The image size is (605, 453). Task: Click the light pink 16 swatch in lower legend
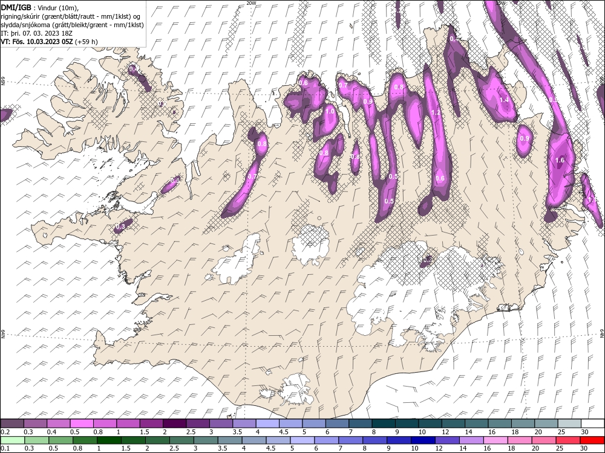pos(495,440)
